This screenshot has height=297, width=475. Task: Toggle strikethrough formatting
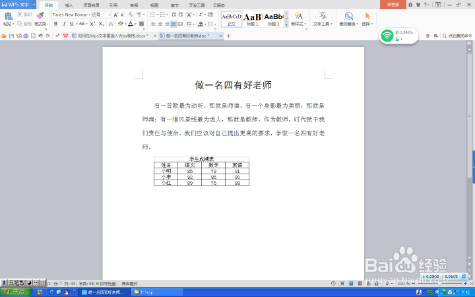pyautogui.click(x=82, y=24)
